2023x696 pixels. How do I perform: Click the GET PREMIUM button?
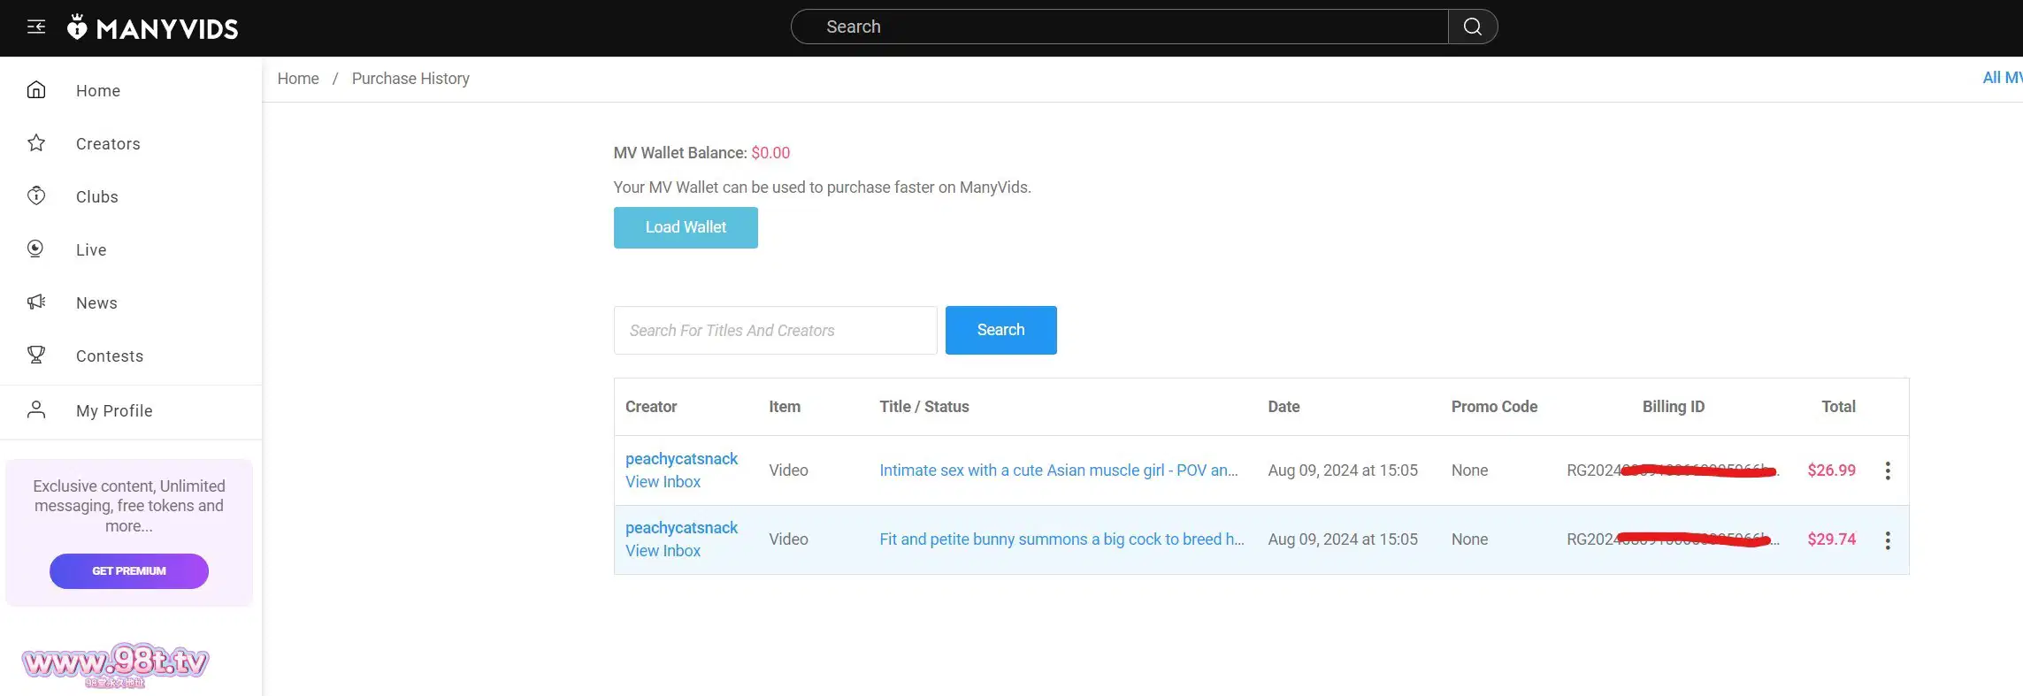click(129, 571)
